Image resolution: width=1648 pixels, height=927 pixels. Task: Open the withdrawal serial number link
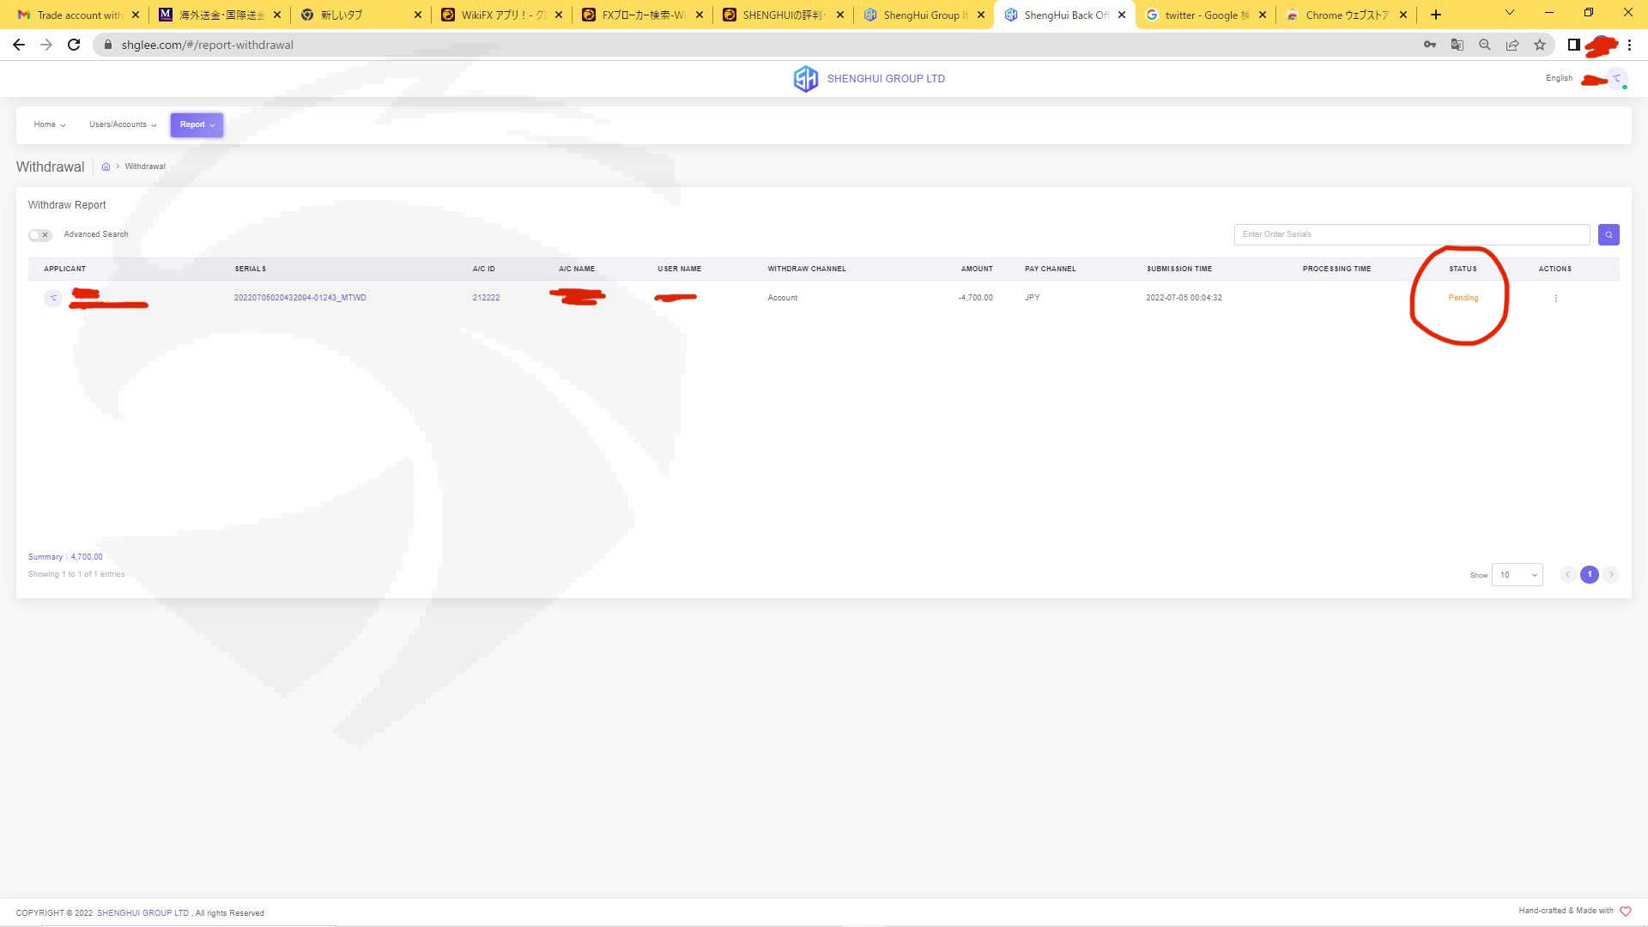pos(300,298)
